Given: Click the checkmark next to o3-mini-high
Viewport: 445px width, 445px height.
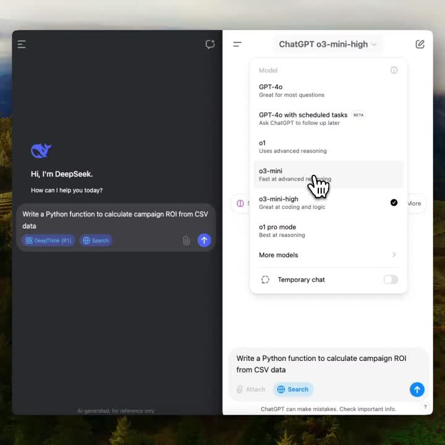Looking at the screenshot, I should point(394,202).
